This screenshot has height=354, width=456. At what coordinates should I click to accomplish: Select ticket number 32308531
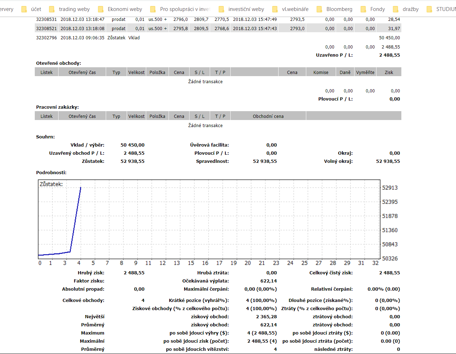click(x=46, y=19)
